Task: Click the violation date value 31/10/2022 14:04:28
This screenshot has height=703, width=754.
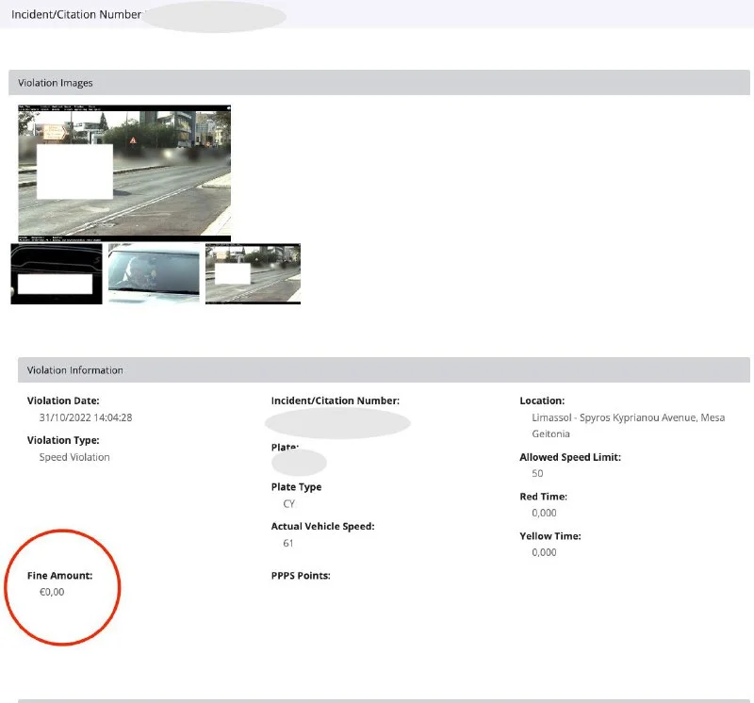Action: [86, 417]
